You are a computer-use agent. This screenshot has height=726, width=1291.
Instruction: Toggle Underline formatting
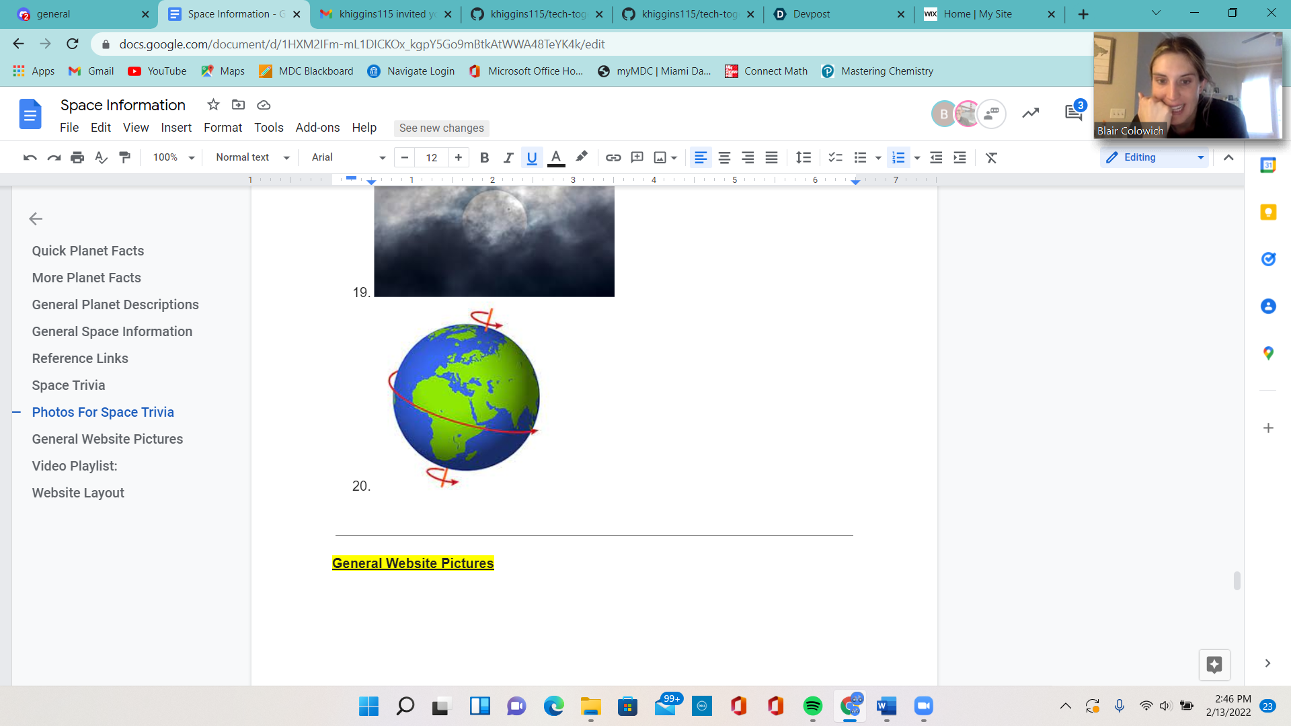coord(532,157)
